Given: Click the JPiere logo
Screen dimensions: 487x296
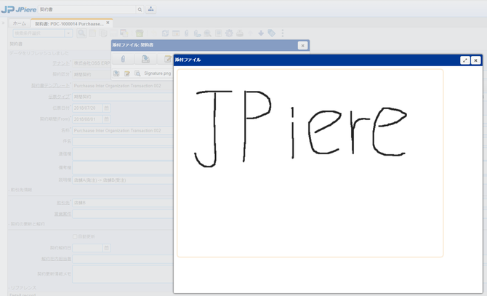Looking at the screenshot, I should coord(19,9).
